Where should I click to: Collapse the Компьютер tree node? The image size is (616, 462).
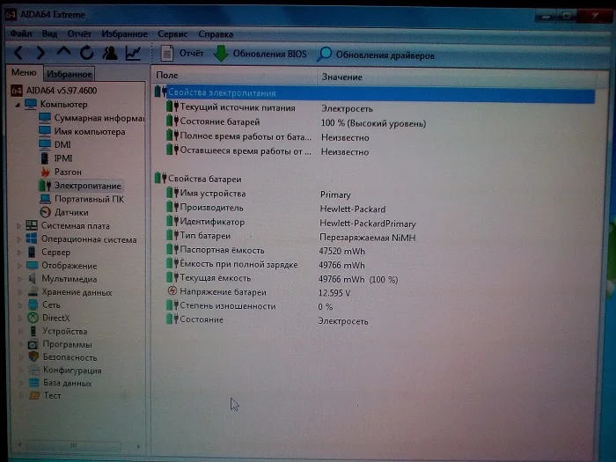point(18,105)
